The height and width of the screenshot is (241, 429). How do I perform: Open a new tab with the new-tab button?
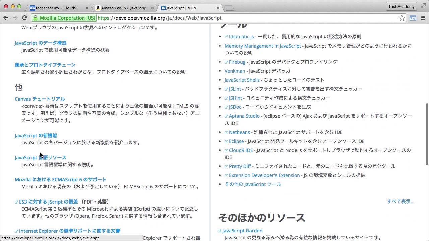pyautogui.click(x=229, y=8)
